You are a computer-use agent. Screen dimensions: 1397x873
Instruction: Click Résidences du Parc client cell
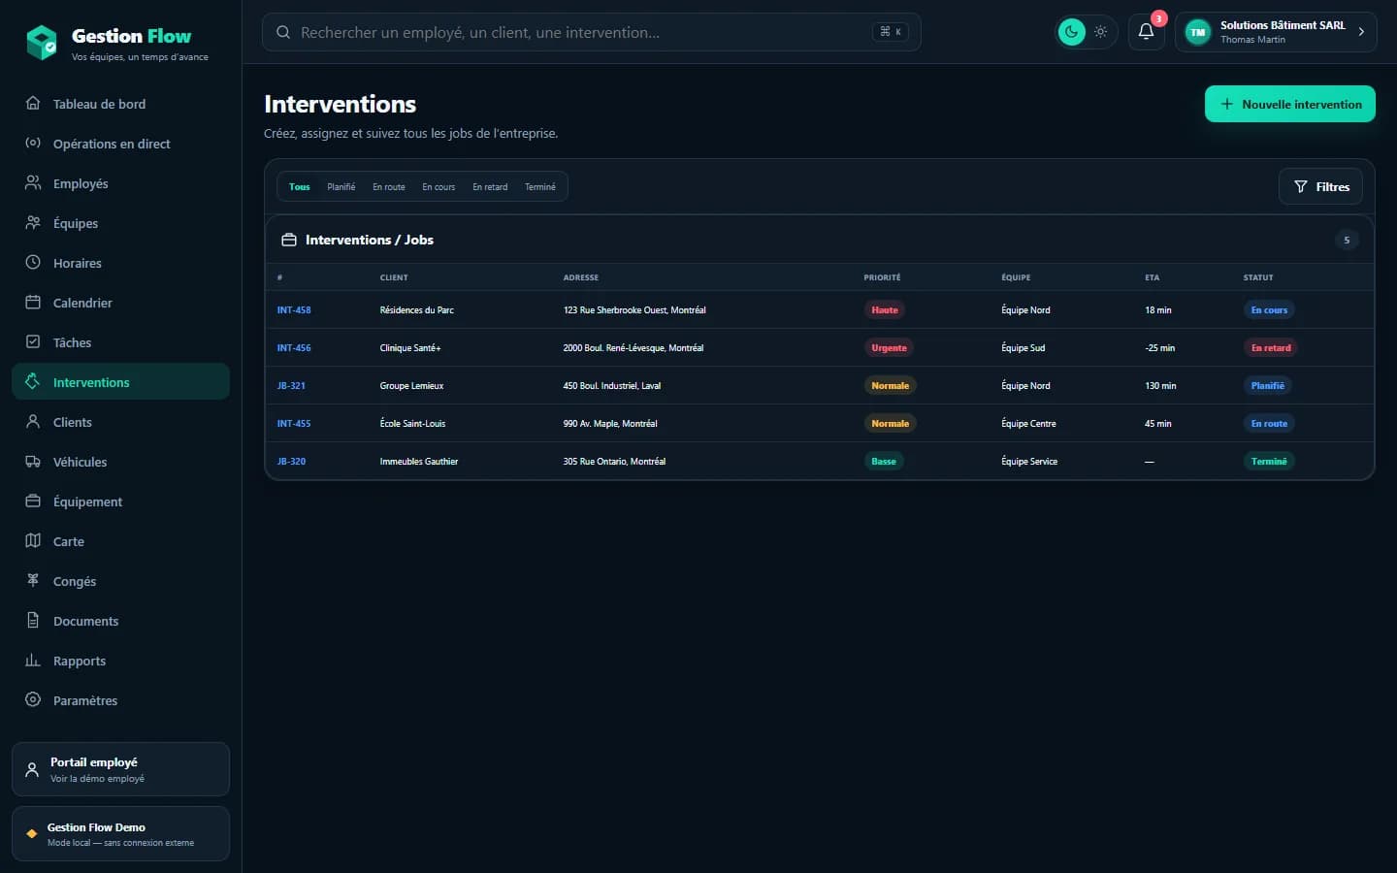click(x=417, y=310)
